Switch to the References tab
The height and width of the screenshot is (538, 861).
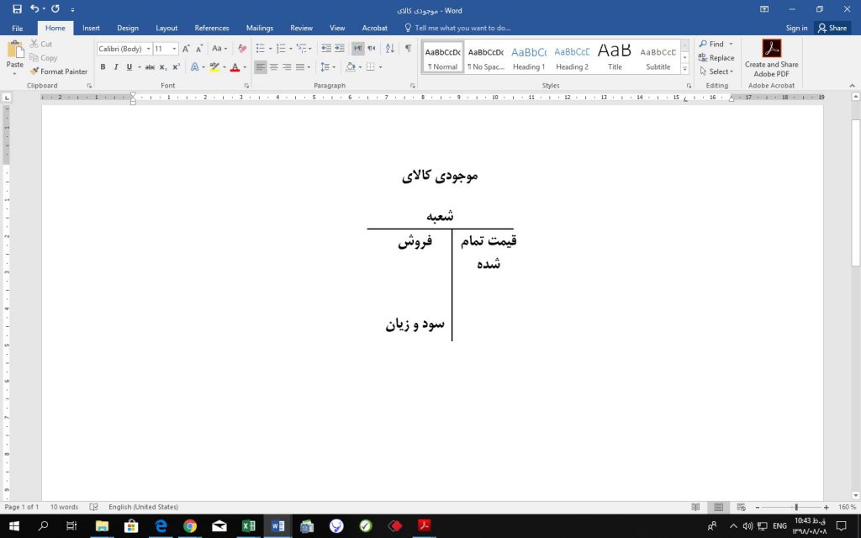coord(211,28)
